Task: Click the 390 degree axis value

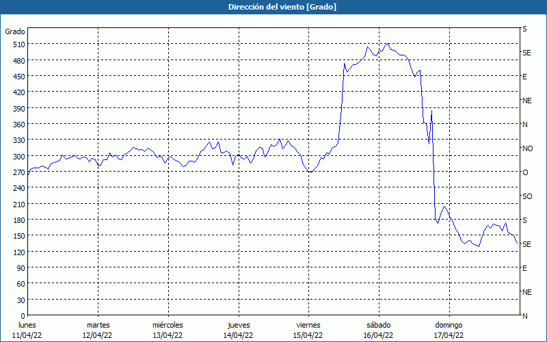Action: (20, 109)
